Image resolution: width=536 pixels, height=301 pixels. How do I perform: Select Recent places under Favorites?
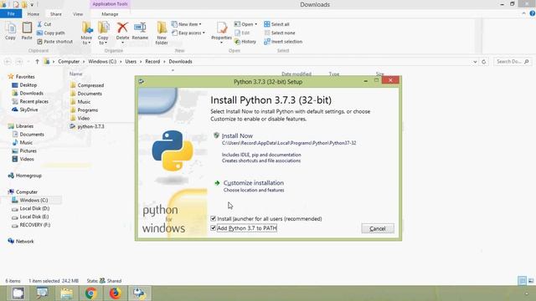coord(33,101)
